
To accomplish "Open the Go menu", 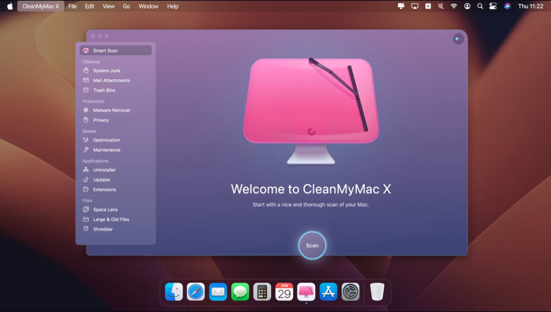I will click(x=126, y=6).
